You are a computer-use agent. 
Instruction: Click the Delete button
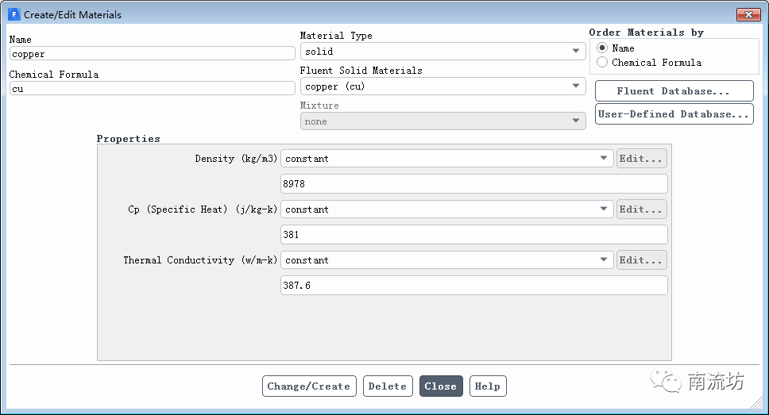pos(388,386)
